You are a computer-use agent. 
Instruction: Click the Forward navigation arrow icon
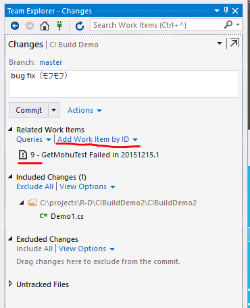tap(30, 26)
